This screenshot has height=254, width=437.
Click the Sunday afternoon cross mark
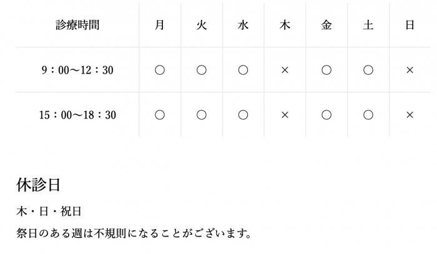click(410, 115)
